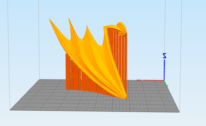Click the spiral curl atop the wing

122,29
